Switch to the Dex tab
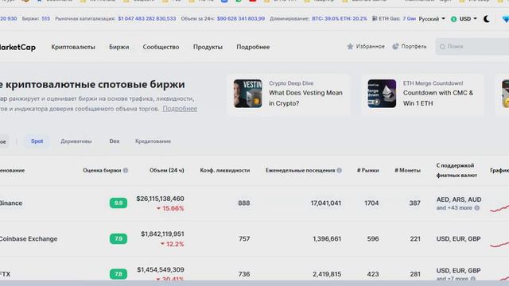This screenshot has height=286, width=509. click(115, 141)
